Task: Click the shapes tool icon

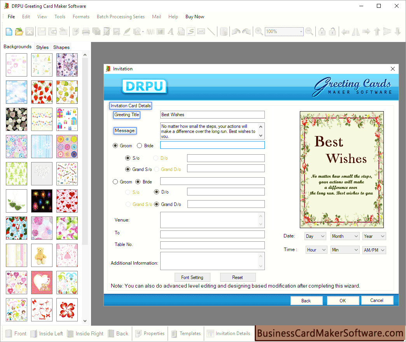Action: (x=138, y=31)
